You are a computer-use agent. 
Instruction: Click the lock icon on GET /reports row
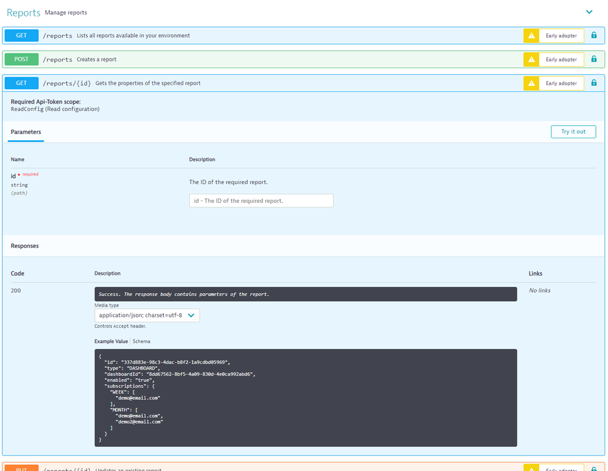pos(594,35)
